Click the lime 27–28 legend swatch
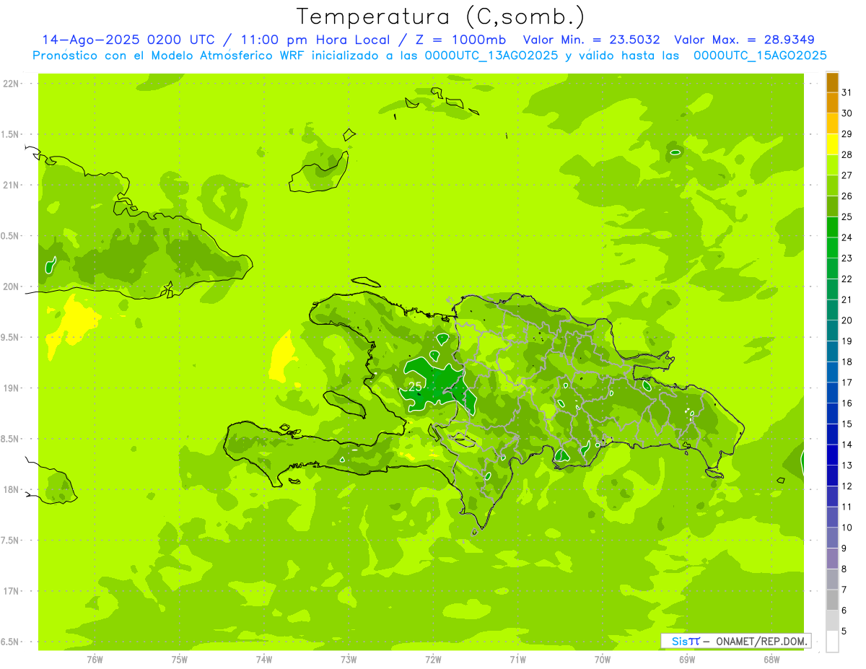The width and height of the screenshot is (866, 669). (832, 165)
